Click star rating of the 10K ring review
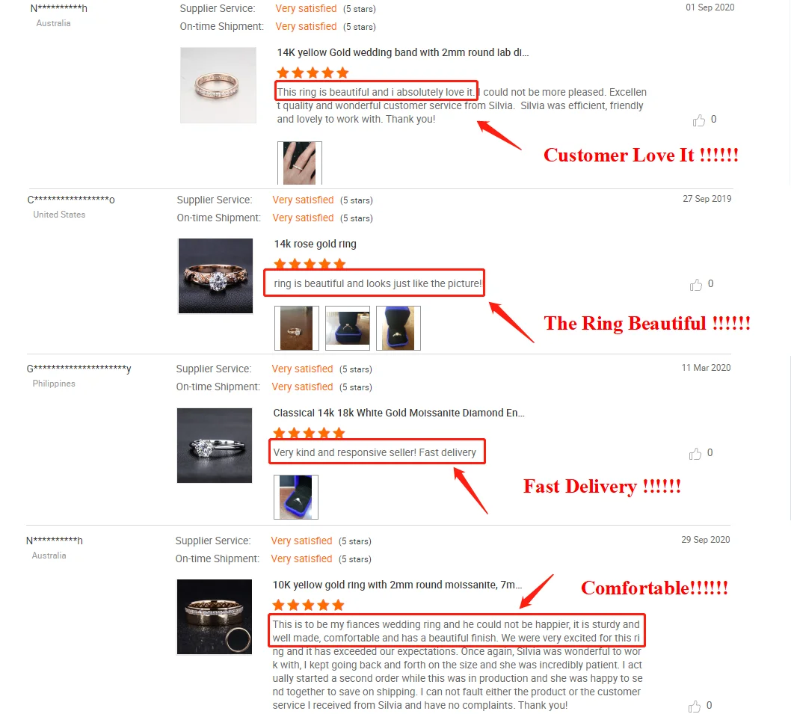 tap(308, 605)
